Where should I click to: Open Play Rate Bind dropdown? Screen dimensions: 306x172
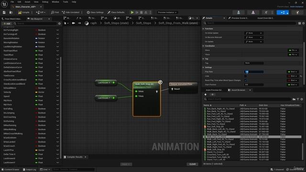(293, 72)
